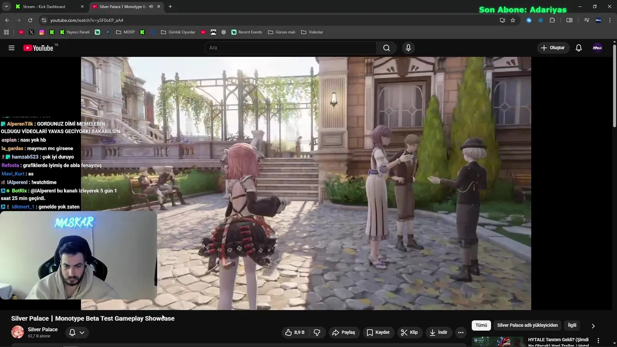Open Chrome three-dot menu
617x347 pixels.
[x=609, y=20]
